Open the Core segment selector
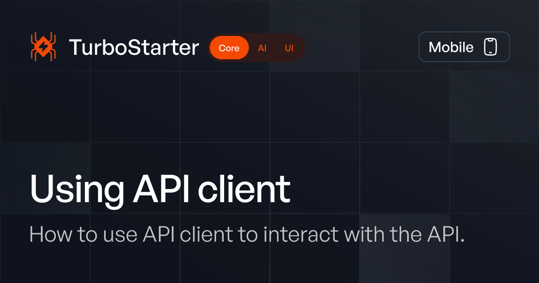539x283 pixels. pos(229,47)
